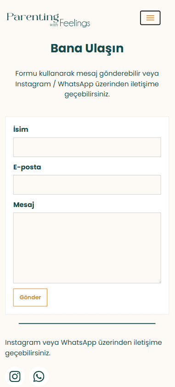The width and height of the screenshot is (175, 387).
Task: Click the İsim field label
Action: (x=21, y=129)
